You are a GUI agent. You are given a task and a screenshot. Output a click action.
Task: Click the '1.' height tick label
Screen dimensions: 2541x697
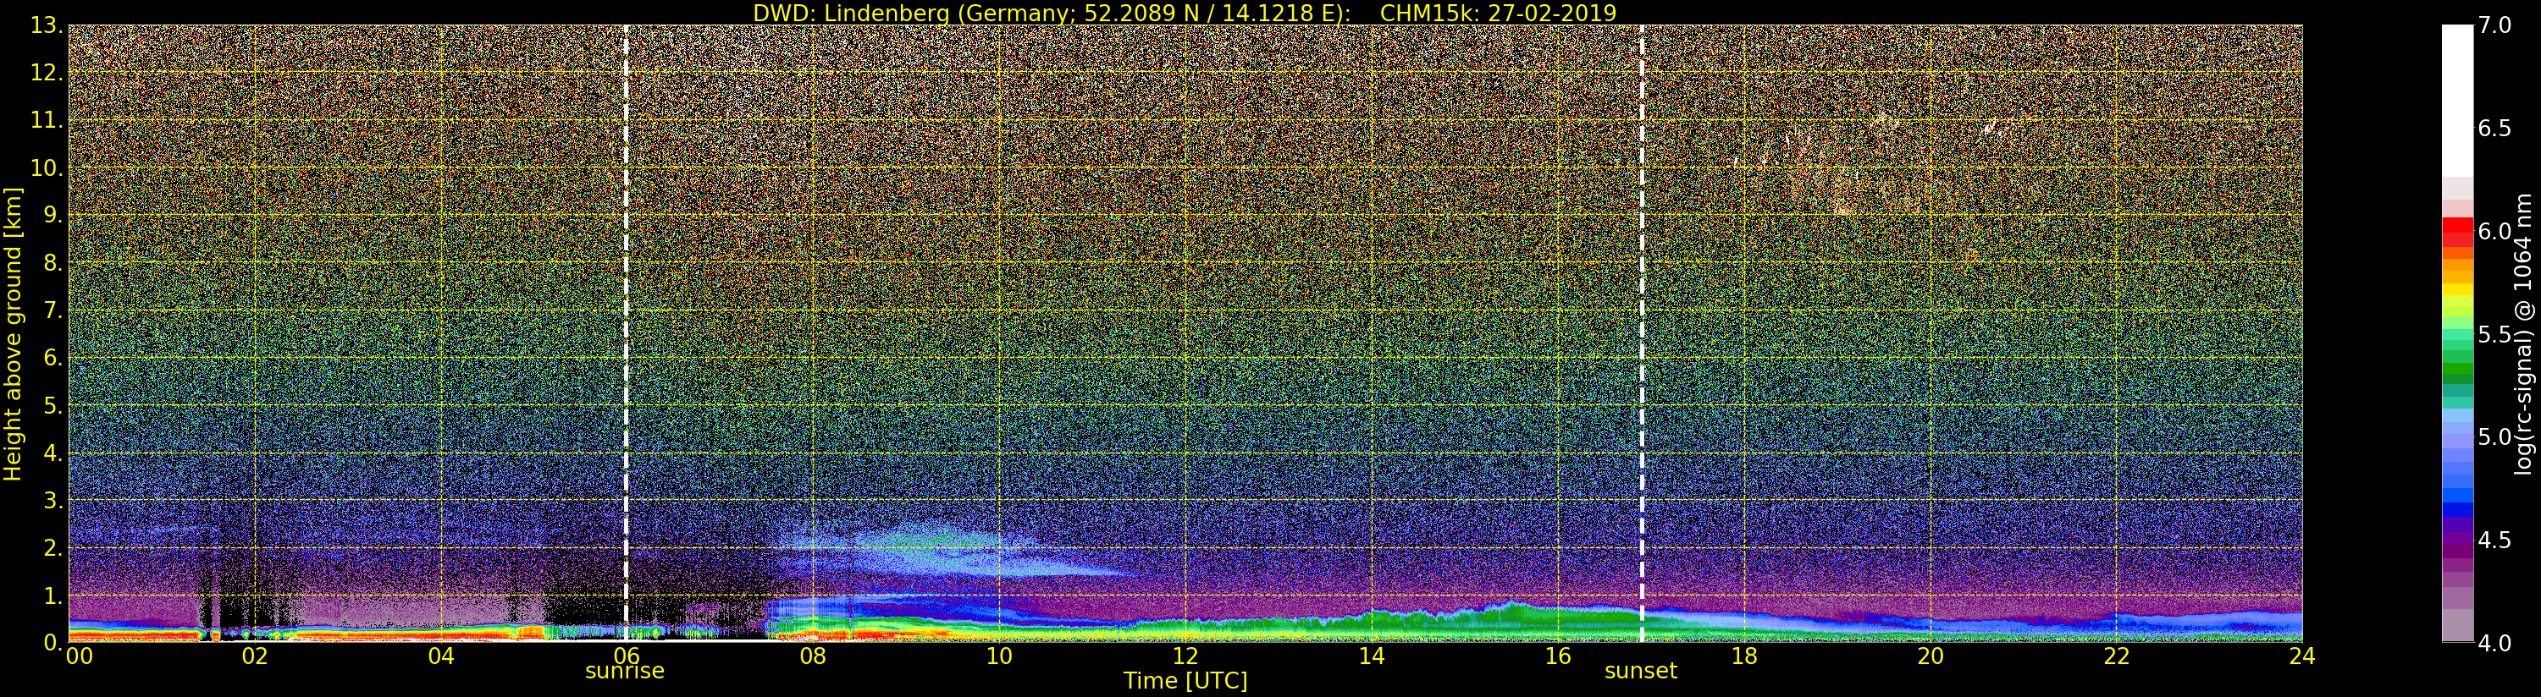click(52, 595)
